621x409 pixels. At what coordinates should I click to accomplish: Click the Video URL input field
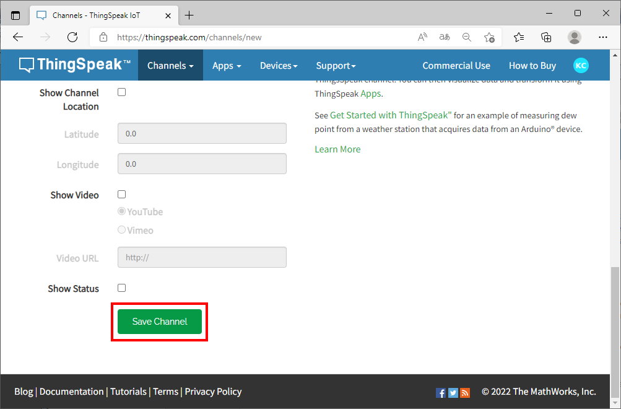(202, 257)
